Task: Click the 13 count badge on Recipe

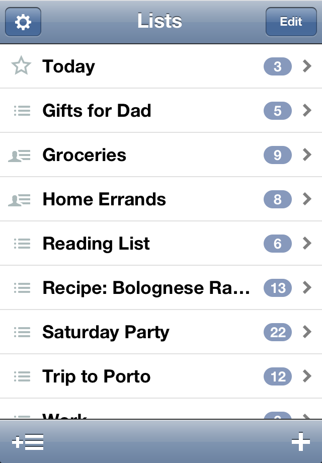Action: point(278,288)
